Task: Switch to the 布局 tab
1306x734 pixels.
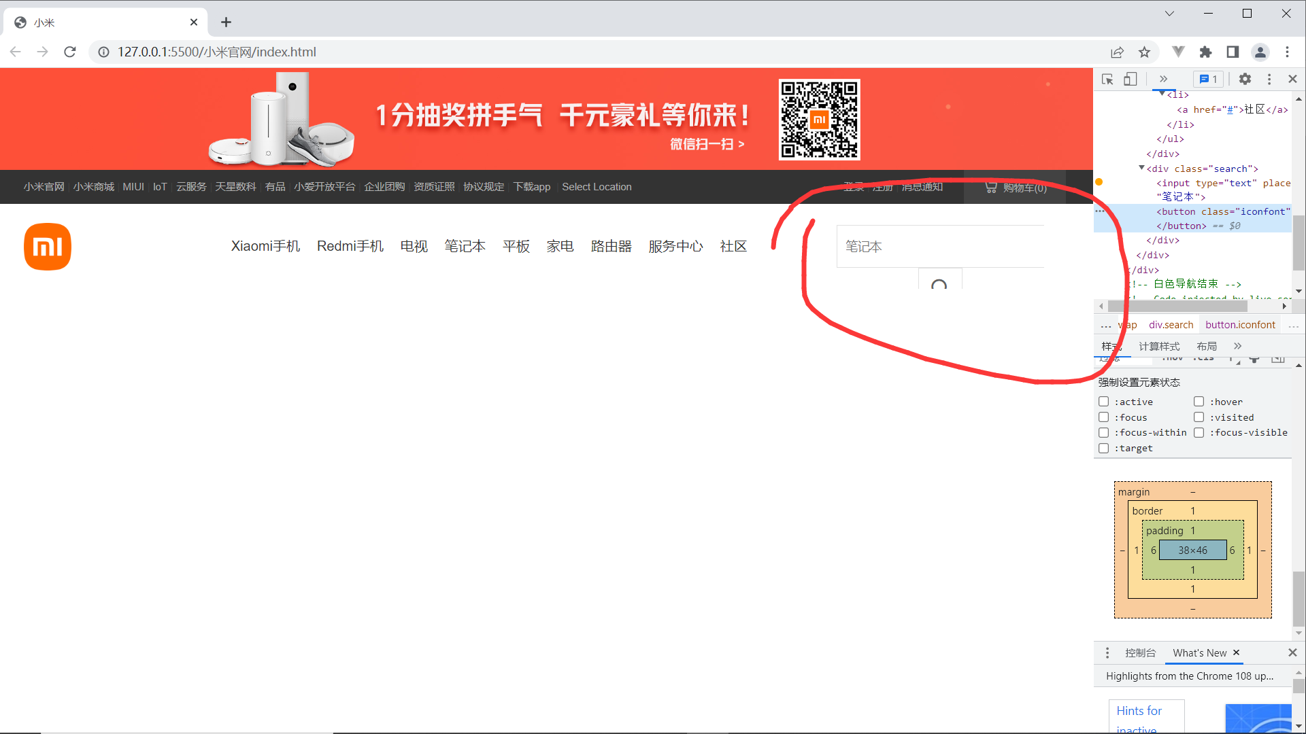Action: [1207, 347]
